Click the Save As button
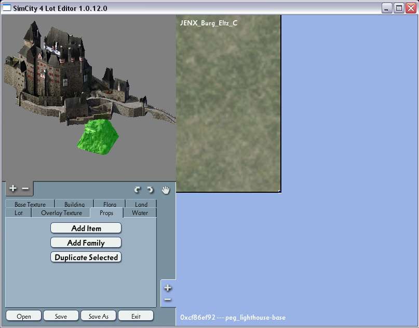This screenshot has width=419, height=328. click(98, 316)
